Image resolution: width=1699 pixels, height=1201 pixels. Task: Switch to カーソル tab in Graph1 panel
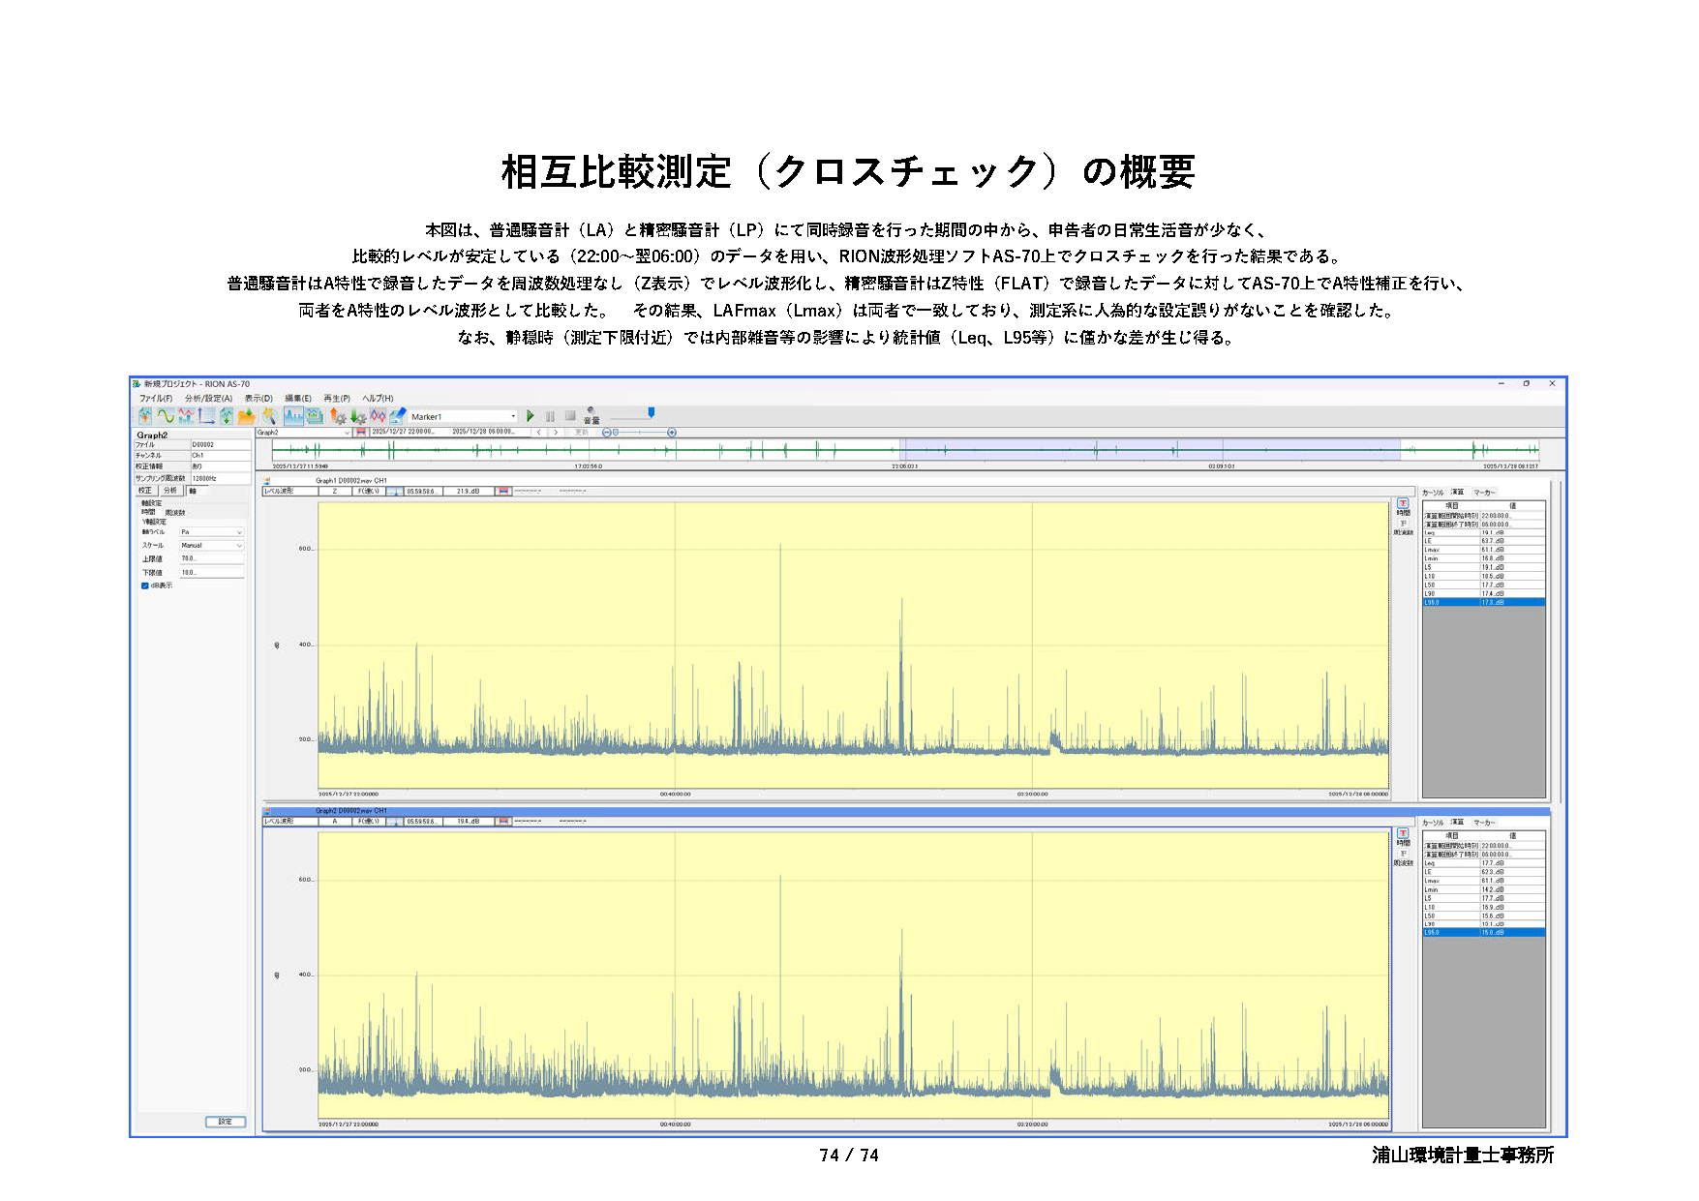coord(1433,493)
